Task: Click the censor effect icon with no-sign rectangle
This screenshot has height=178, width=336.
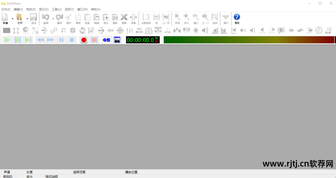Action: [x=7, y=30]
